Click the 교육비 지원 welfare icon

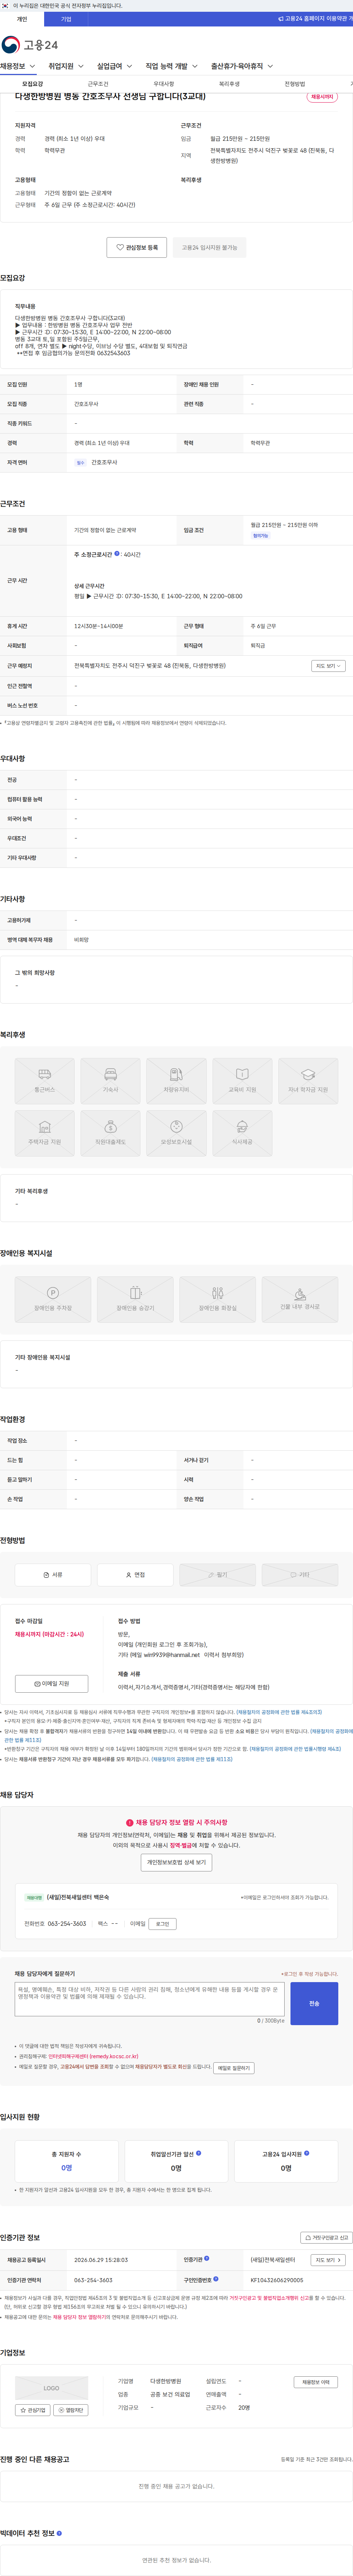[242, 1081]
